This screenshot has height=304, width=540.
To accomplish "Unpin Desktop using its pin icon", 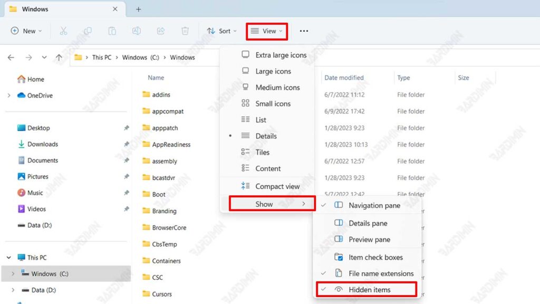I will click(127, 128).
